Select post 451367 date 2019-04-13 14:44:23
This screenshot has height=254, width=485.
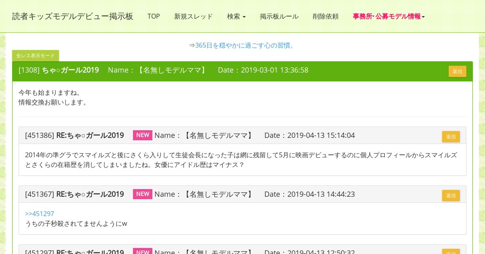click(321, 194)
